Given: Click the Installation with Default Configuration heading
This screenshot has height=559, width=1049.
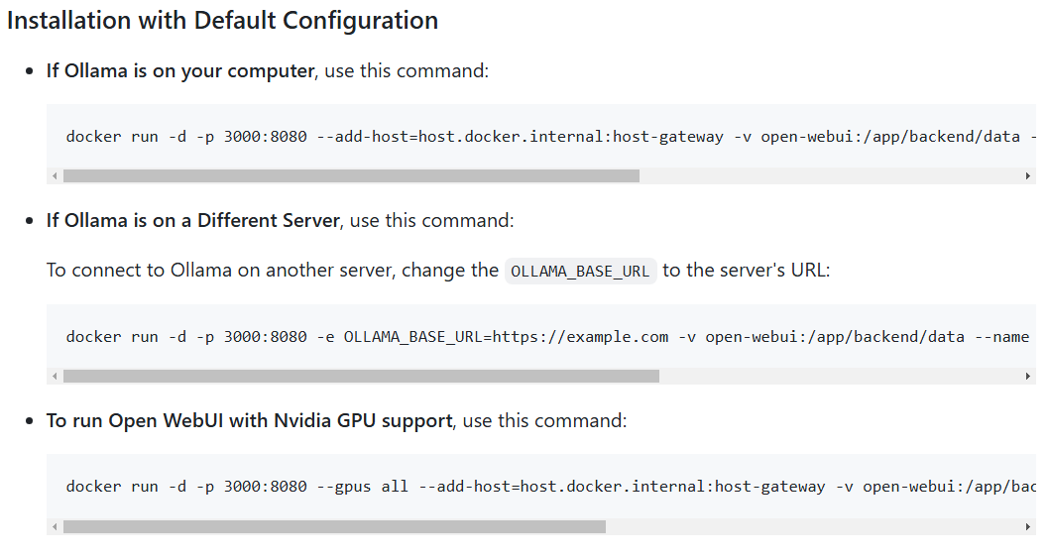Looking at the screenshot, I should [222, 21].
